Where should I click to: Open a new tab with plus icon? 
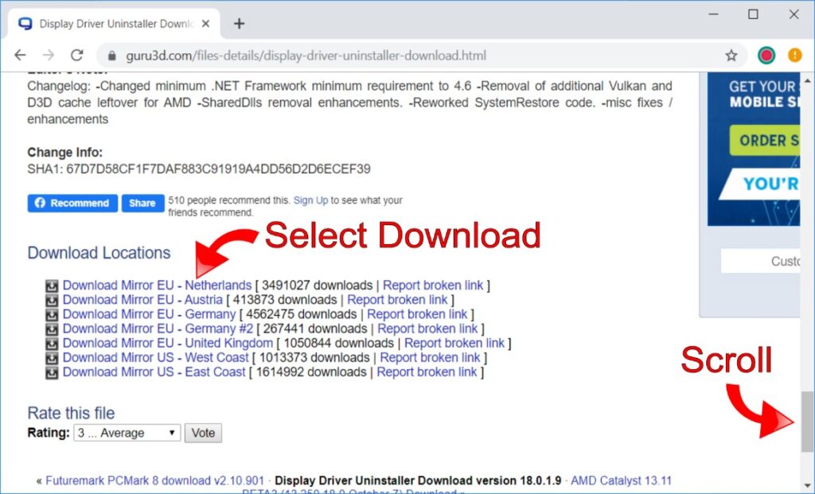click(x=239, y=23)
